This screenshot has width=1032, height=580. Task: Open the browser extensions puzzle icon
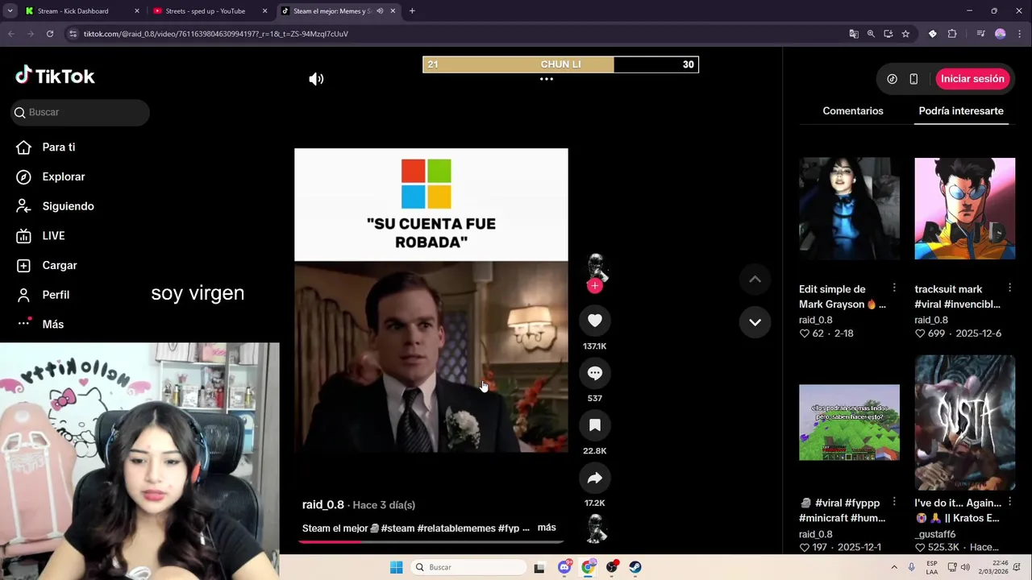[952, 34]
